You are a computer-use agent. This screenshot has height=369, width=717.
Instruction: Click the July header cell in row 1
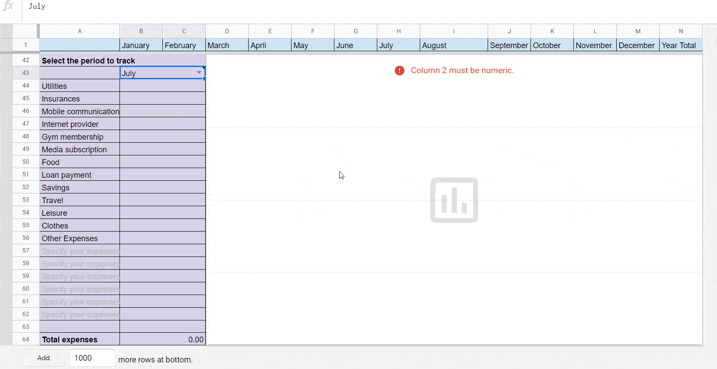click(x=399, y=45)
